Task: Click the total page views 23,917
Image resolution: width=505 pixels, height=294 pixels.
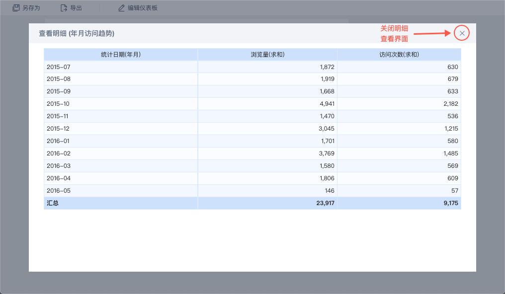Action: pyautogui.click(x=325, y=203)
